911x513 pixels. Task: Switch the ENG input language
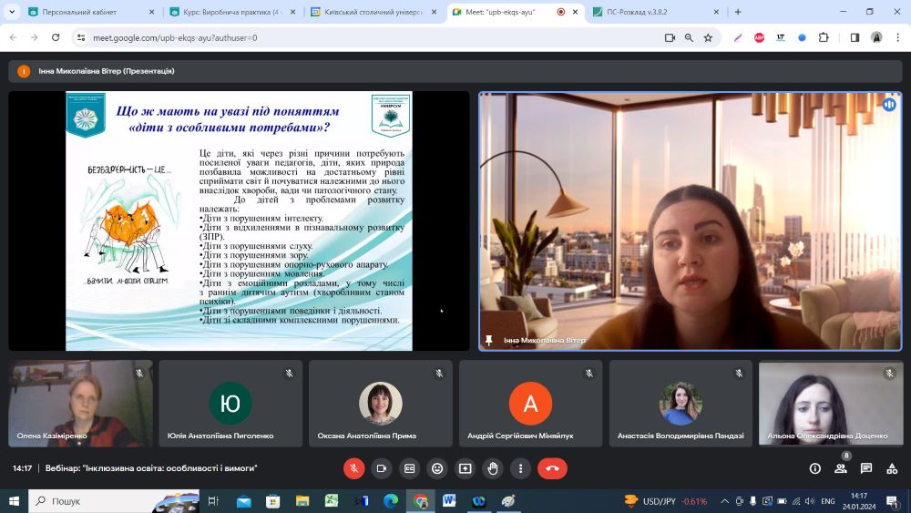(828, 501)
